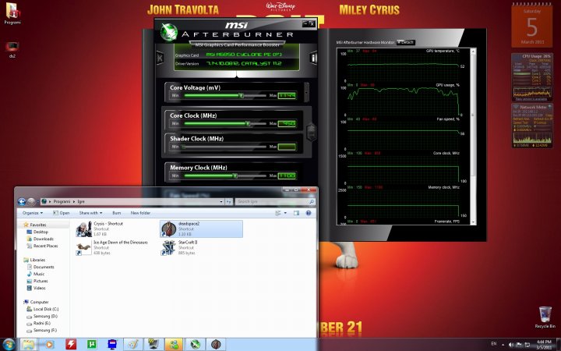Open the Change your view dropdown arrow
The width and height of the screenshot is (561, 351).
click(285, 213)
